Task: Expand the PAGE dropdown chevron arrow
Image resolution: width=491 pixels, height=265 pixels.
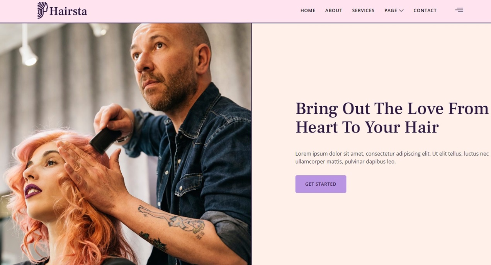Action: 401,10
